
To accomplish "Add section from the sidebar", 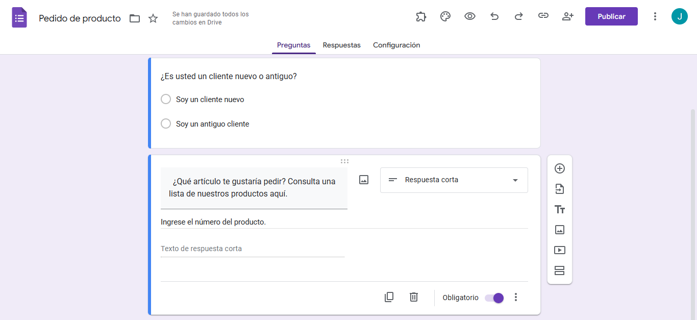I will [x=560, y=270].
